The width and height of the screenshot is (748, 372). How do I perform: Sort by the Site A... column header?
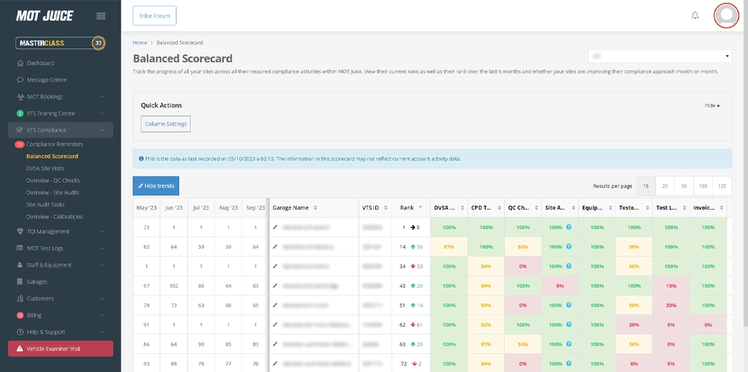560,208
